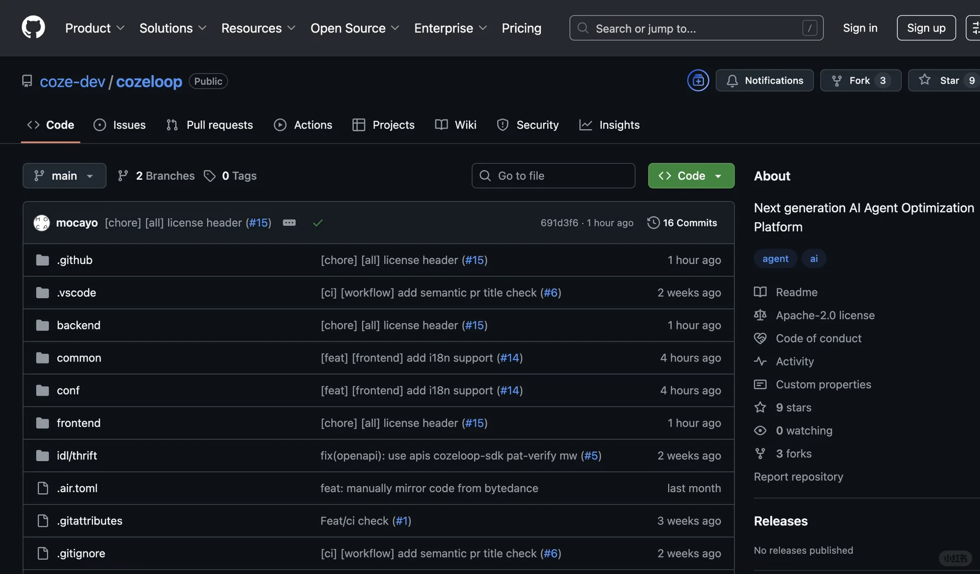Viewport: 980px width, 574px height.
Task: Open commit hash 691d3f6
Action: click(x=559, y=223)
